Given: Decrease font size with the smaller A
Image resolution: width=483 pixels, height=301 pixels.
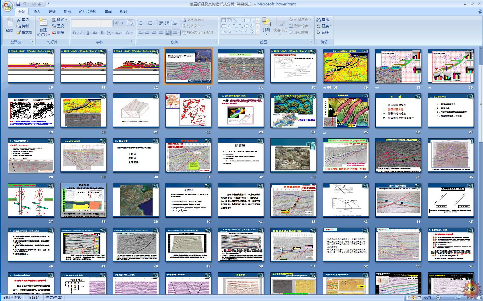Looking at the screenshot, I should pyautogui.click(x=122, y=23).
